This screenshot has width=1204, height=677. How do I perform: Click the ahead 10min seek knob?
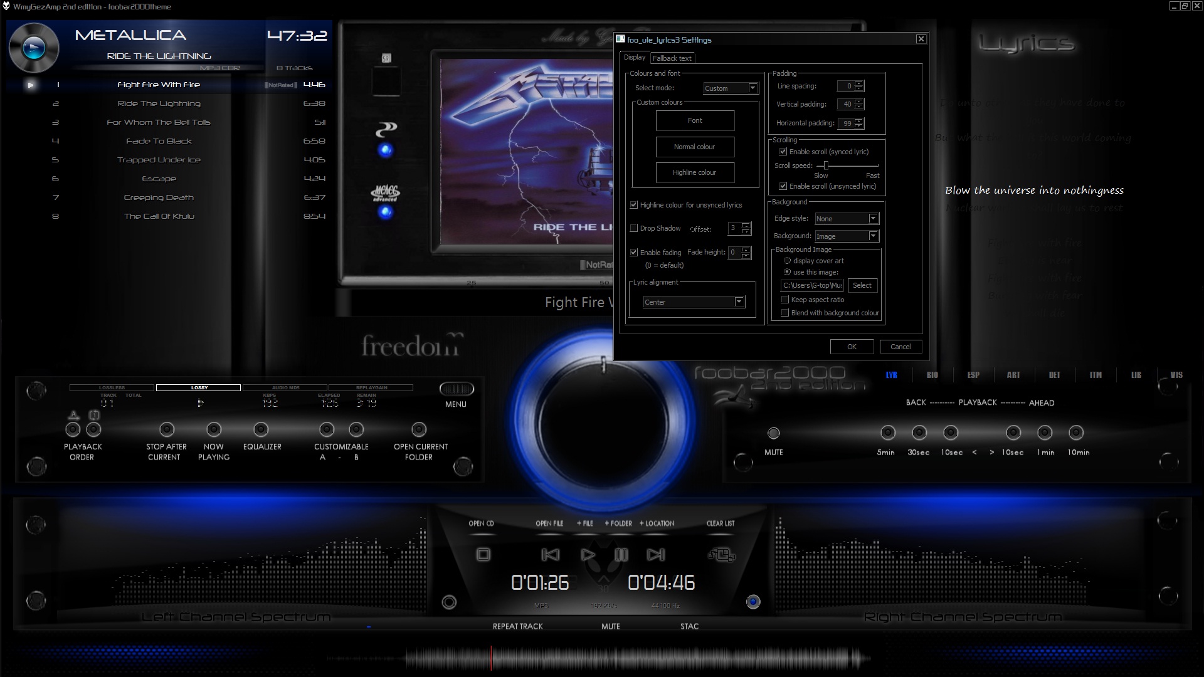click(x=1076, y=433)
